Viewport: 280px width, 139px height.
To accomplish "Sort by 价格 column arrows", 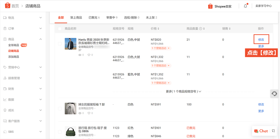I will 158,29.
